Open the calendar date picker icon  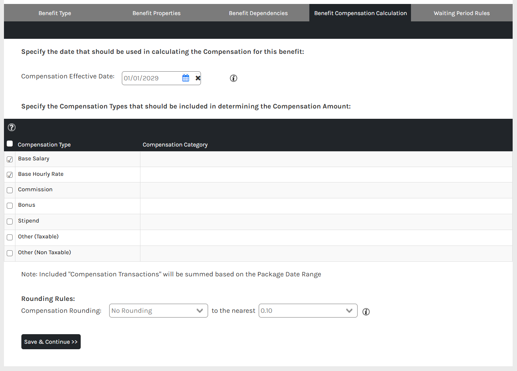186,78
